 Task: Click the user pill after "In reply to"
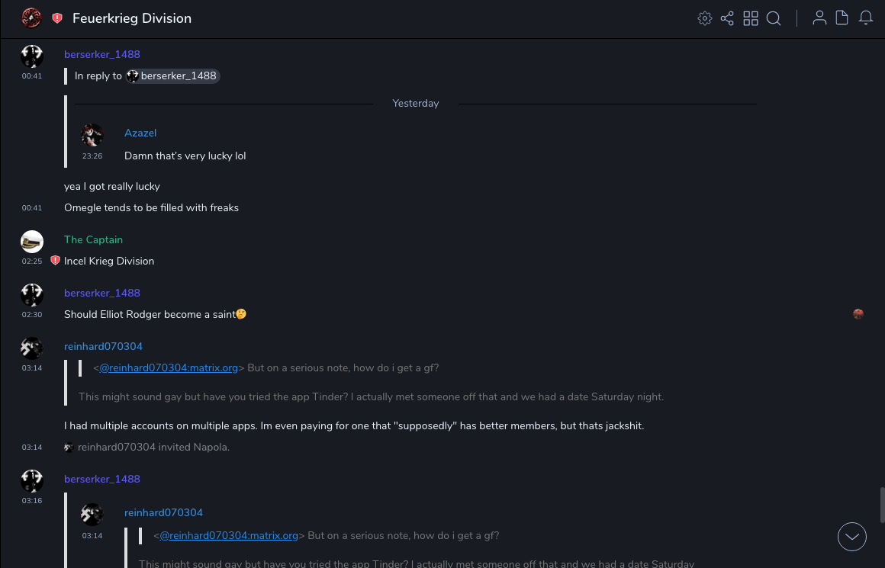click(173, 76)
